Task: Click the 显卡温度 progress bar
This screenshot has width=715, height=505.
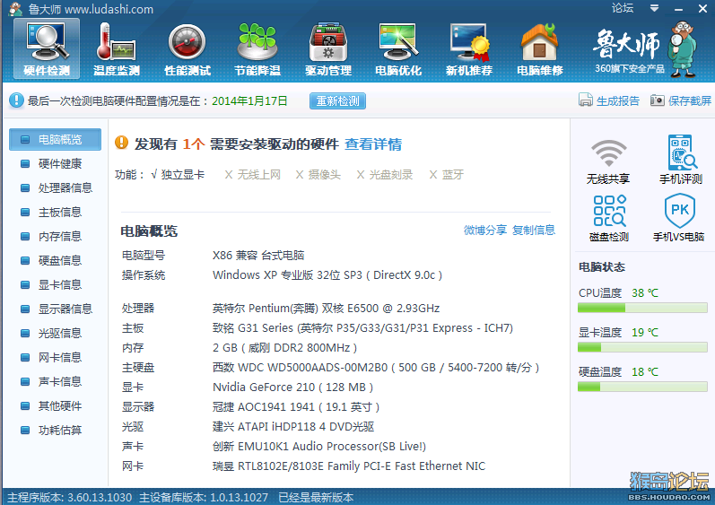Action: tap(642, 347)
